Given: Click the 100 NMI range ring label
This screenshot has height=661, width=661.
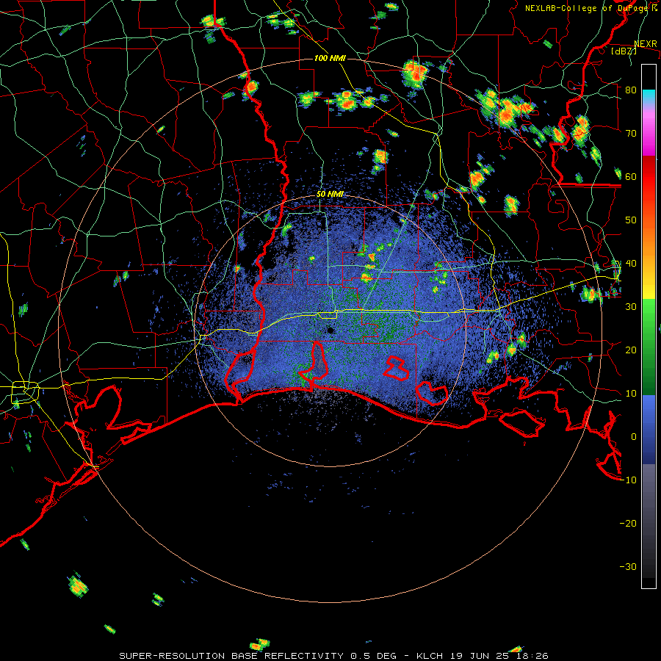Looking at the screenshot, I should tap(330, 58).
